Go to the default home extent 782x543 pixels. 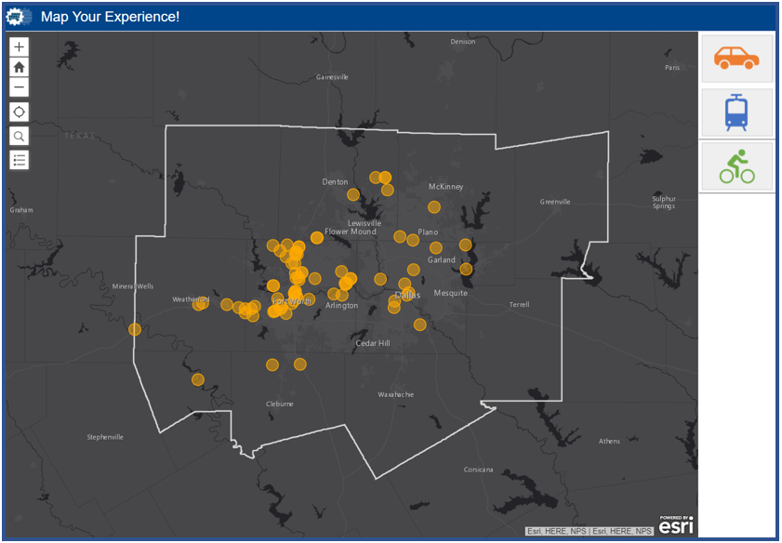20,67
